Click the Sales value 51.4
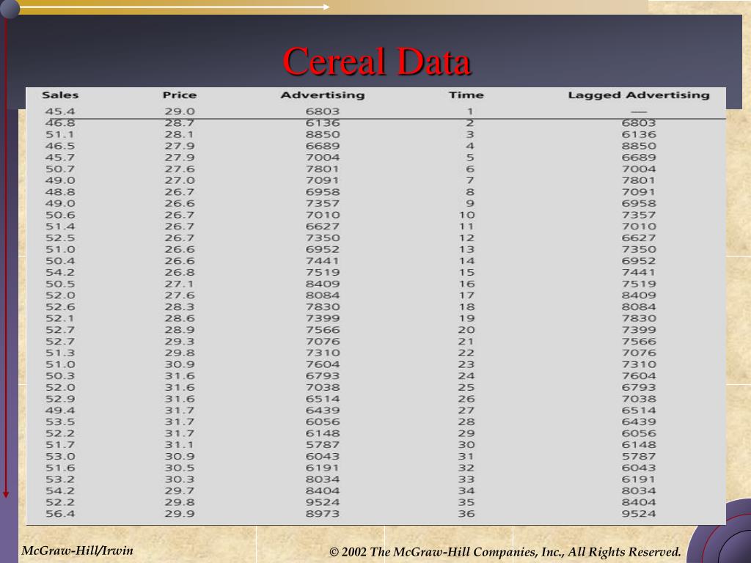Viewport: 751px width, 563px height. coord(60,227)
